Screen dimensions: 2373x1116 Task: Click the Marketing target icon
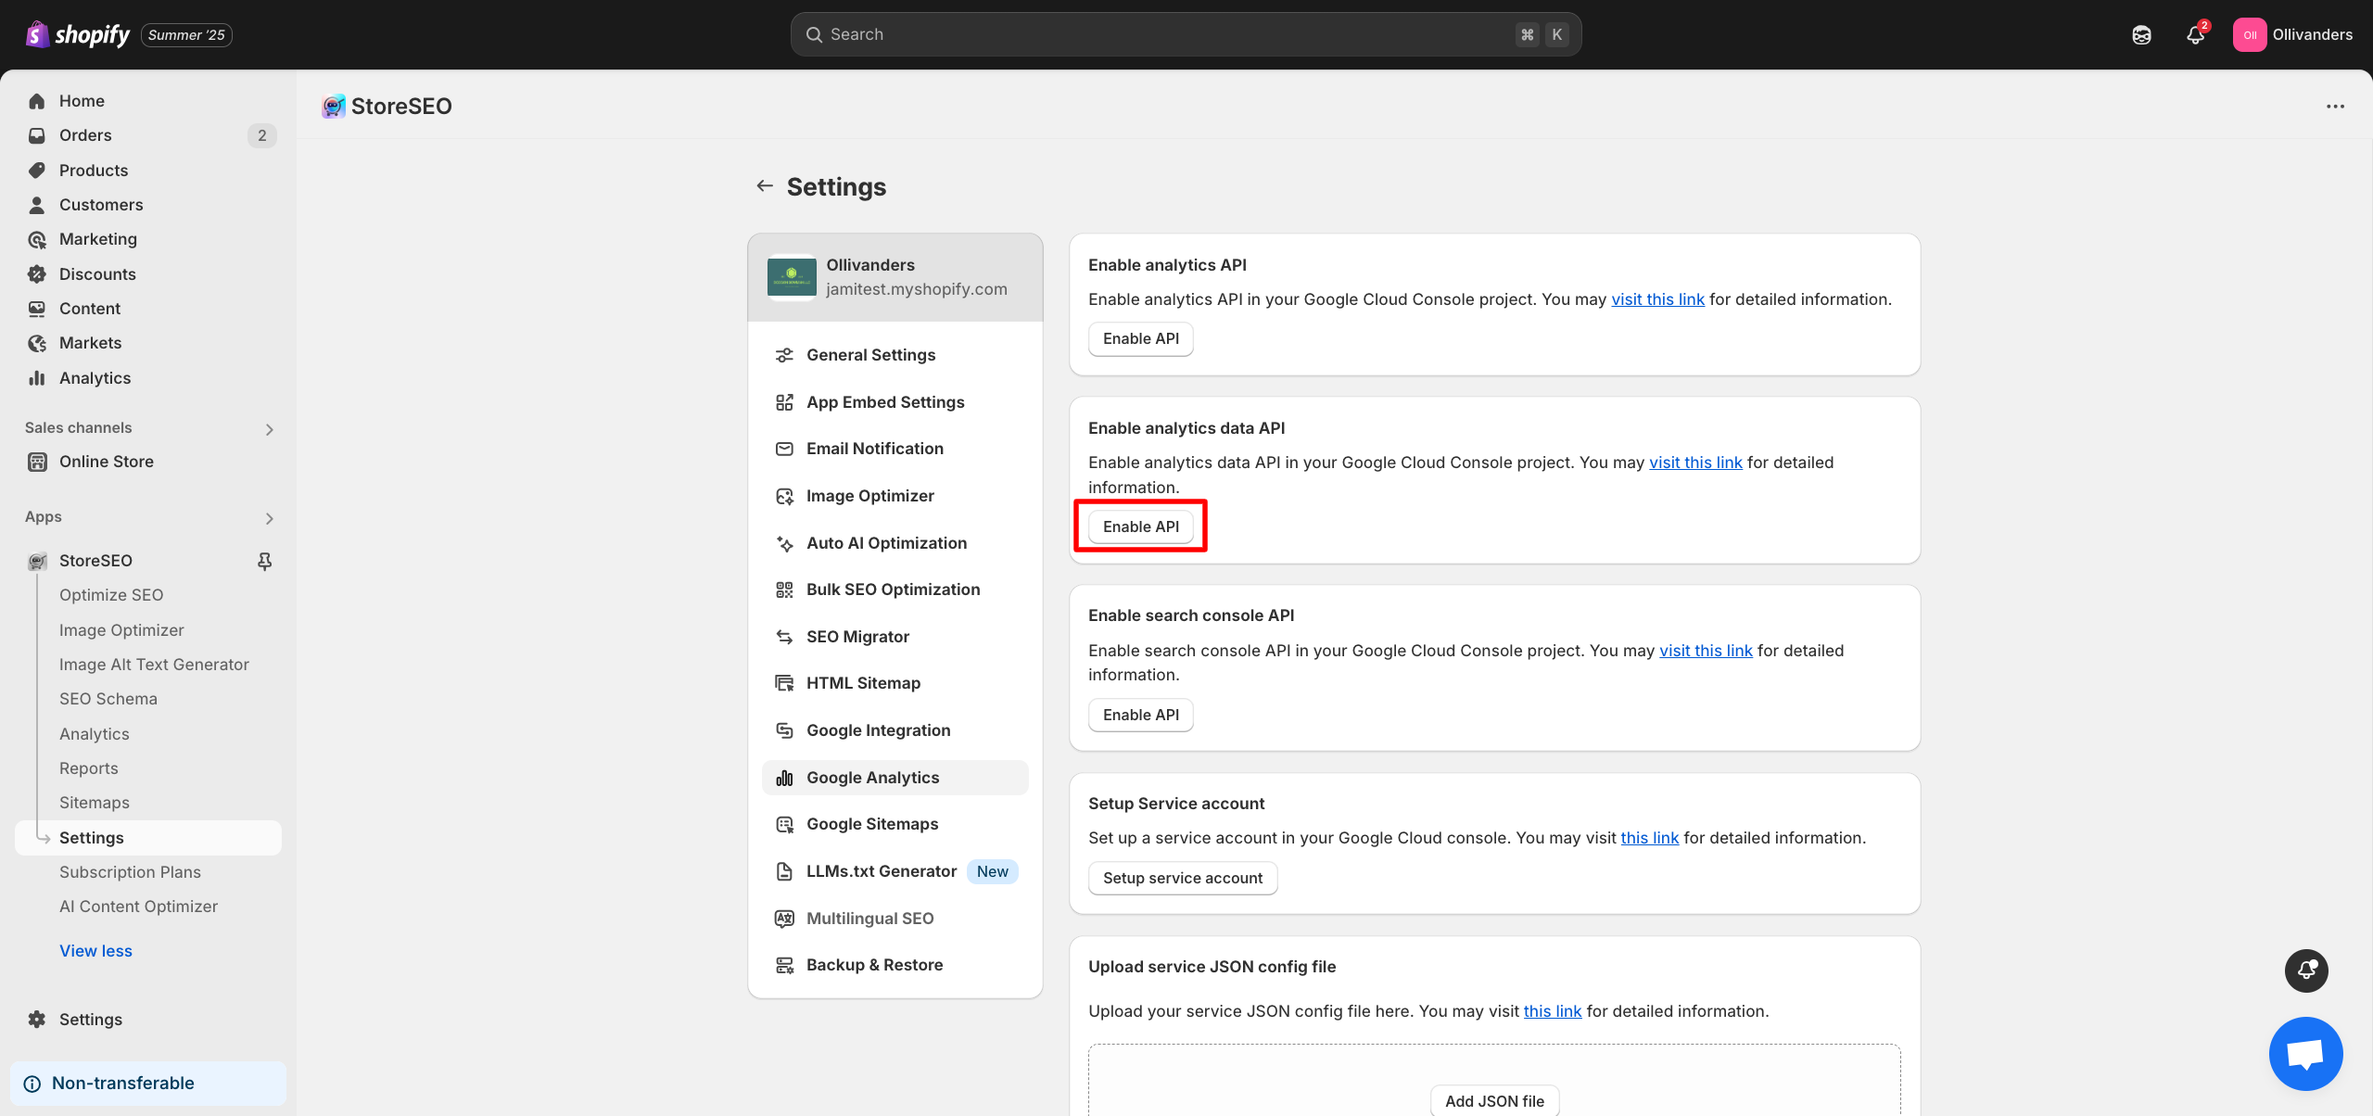click(x=37, y=239)
